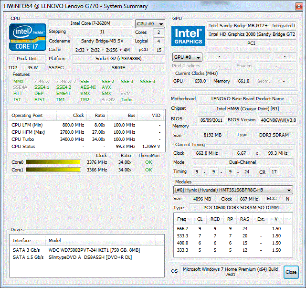The image size is (306, 288).
Task: Click the Interface column header in Drives
Action: click(x=27, y=241)
